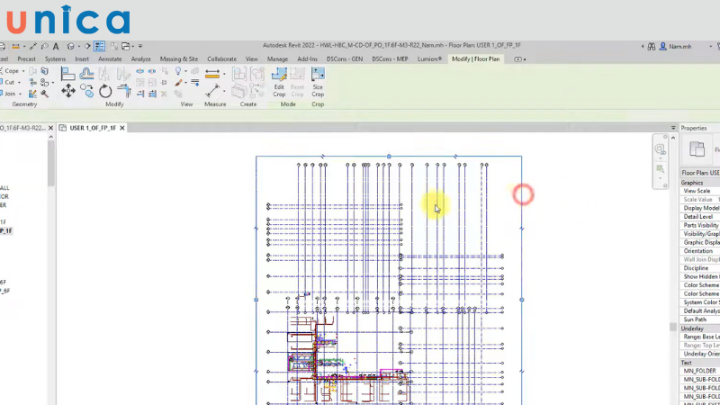Expand the Join dropdown
Image resolution: width=720 pixels, height=405 pixels.
(22, 93)
